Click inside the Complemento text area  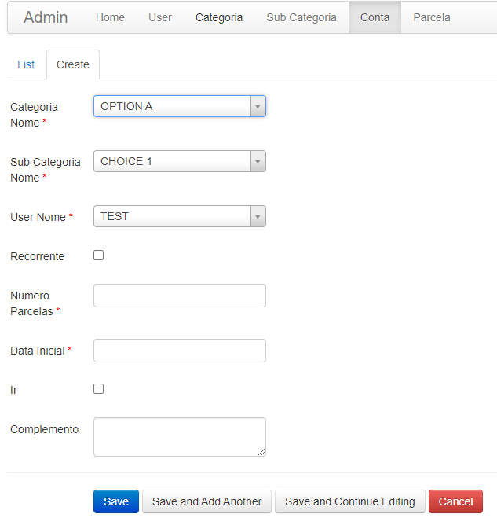pos(180,437)
